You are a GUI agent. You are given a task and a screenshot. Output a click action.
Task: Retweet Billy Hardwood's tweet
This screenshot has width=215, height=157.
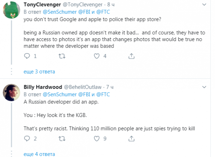61,139
